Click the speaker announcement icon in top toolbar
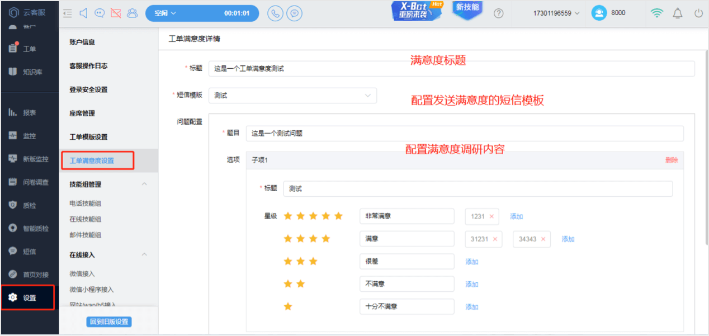 click(83, 13)
